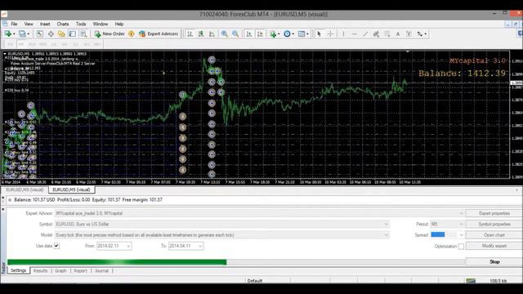Enable the Optimization checkbox
The width and height of the screenshot is (523, 294).
pos(461,246)
